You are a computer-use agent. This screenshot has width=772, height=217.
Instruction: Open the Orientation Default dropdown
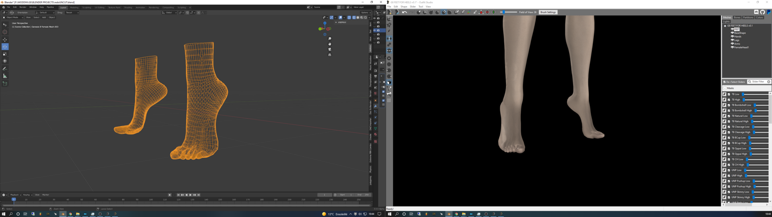click(x=45, y=12)
